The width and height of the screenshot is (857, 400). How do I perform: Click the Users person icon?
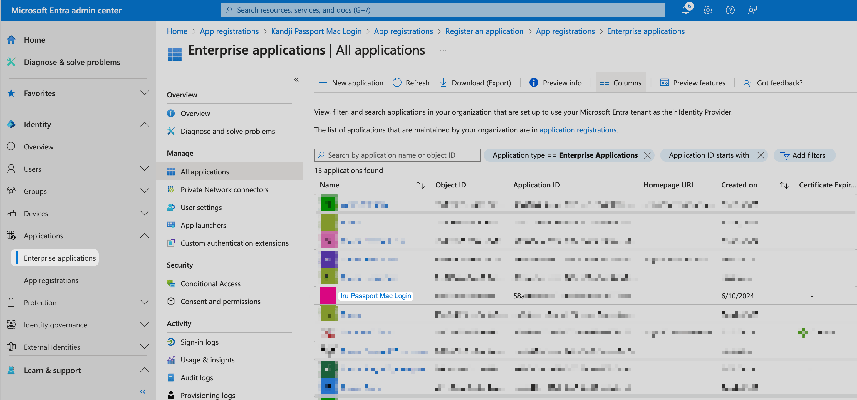pos(11,169)
